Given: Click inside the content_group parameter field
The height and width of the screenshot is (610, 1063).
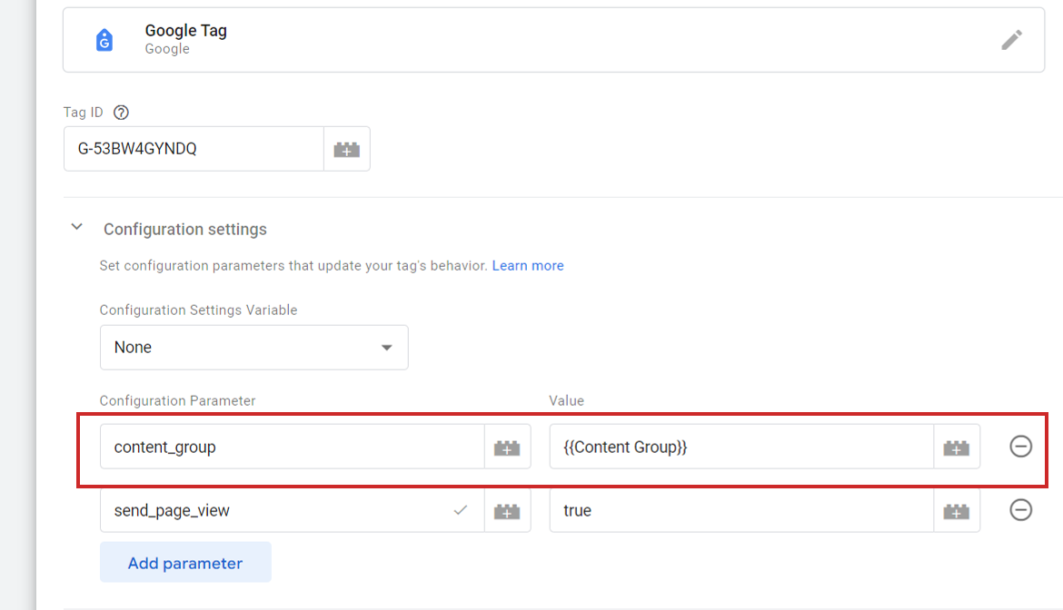Looking at the screenshot, I should 273,446.
